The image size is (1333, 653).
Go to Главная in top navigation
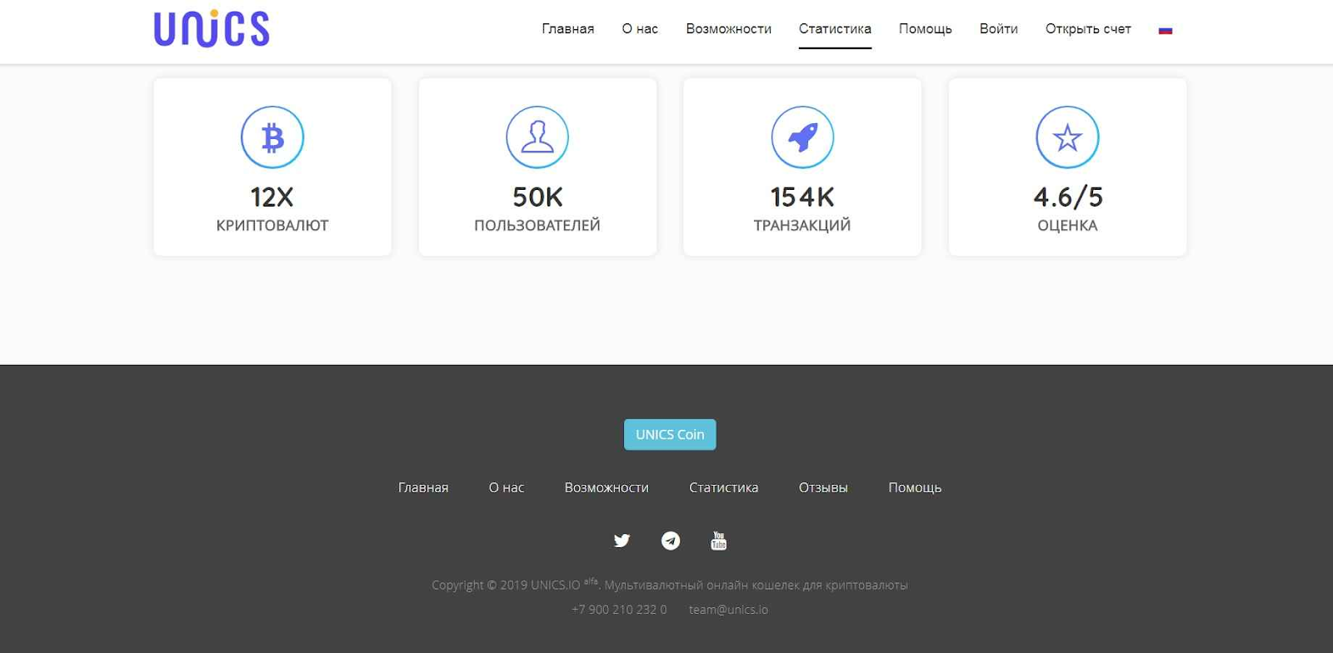(x=568, y=29)
